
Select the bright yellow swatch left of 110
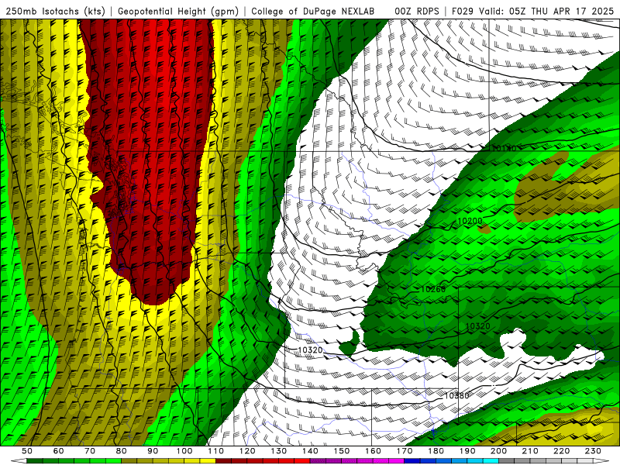coord(208,461)
